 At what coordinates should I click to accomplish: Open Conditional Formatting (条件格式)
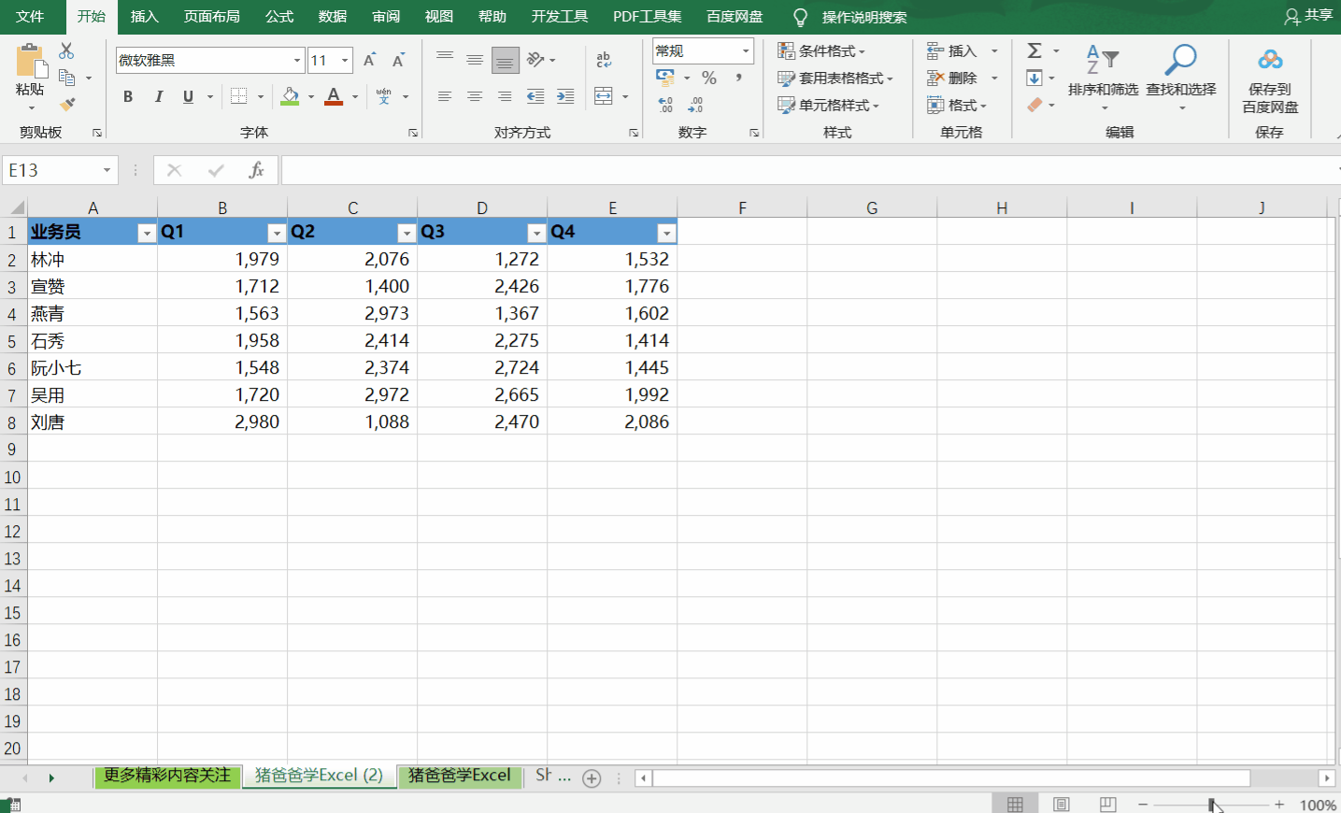(x=821, y=50)
